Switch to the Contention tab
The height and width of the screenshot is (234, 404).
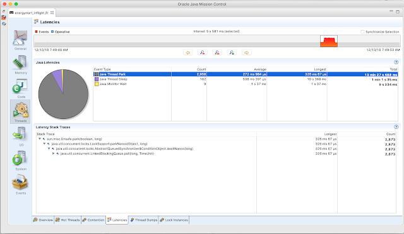point(93,220)
